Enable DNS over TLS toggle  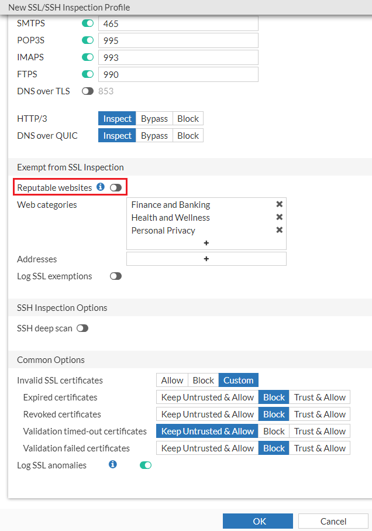88,91
